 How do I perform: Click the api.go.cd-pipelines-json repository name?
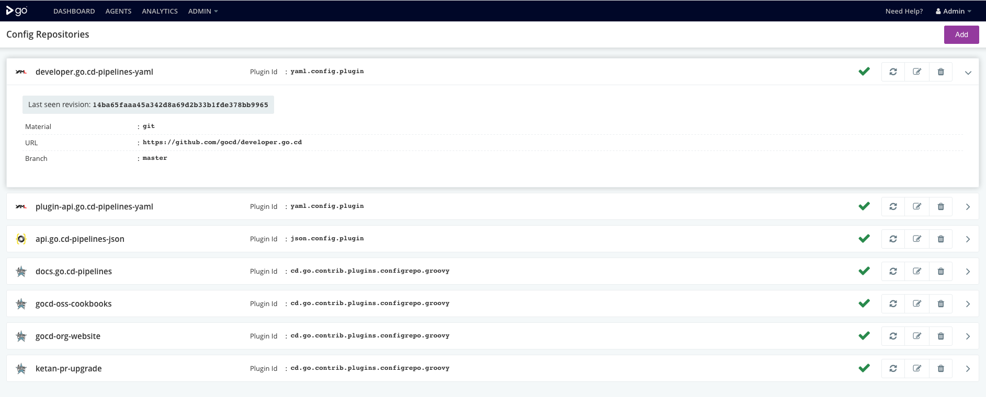(x=80, y=239)
